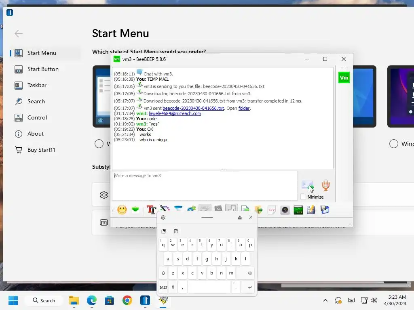Image resolution: width=414 pixels, height=310 pixels.
Task: Select Start Menu in Start11 sidebar
Action: [45, 53]
